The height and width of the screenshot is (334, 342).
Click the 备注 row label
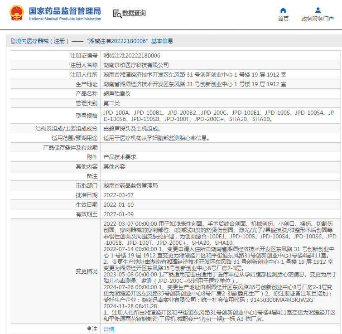pos(92,176)
